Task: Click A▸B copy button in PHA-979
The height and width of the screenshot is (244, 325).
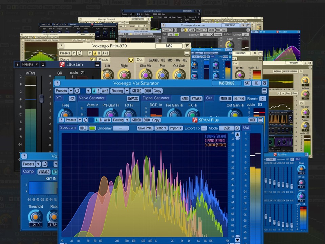Action: 105,53
